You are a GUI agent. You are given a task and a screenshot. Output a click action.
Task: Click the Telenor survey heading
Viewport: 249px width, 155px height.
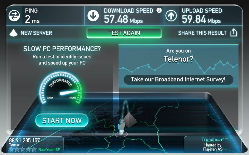coord(178,59)
